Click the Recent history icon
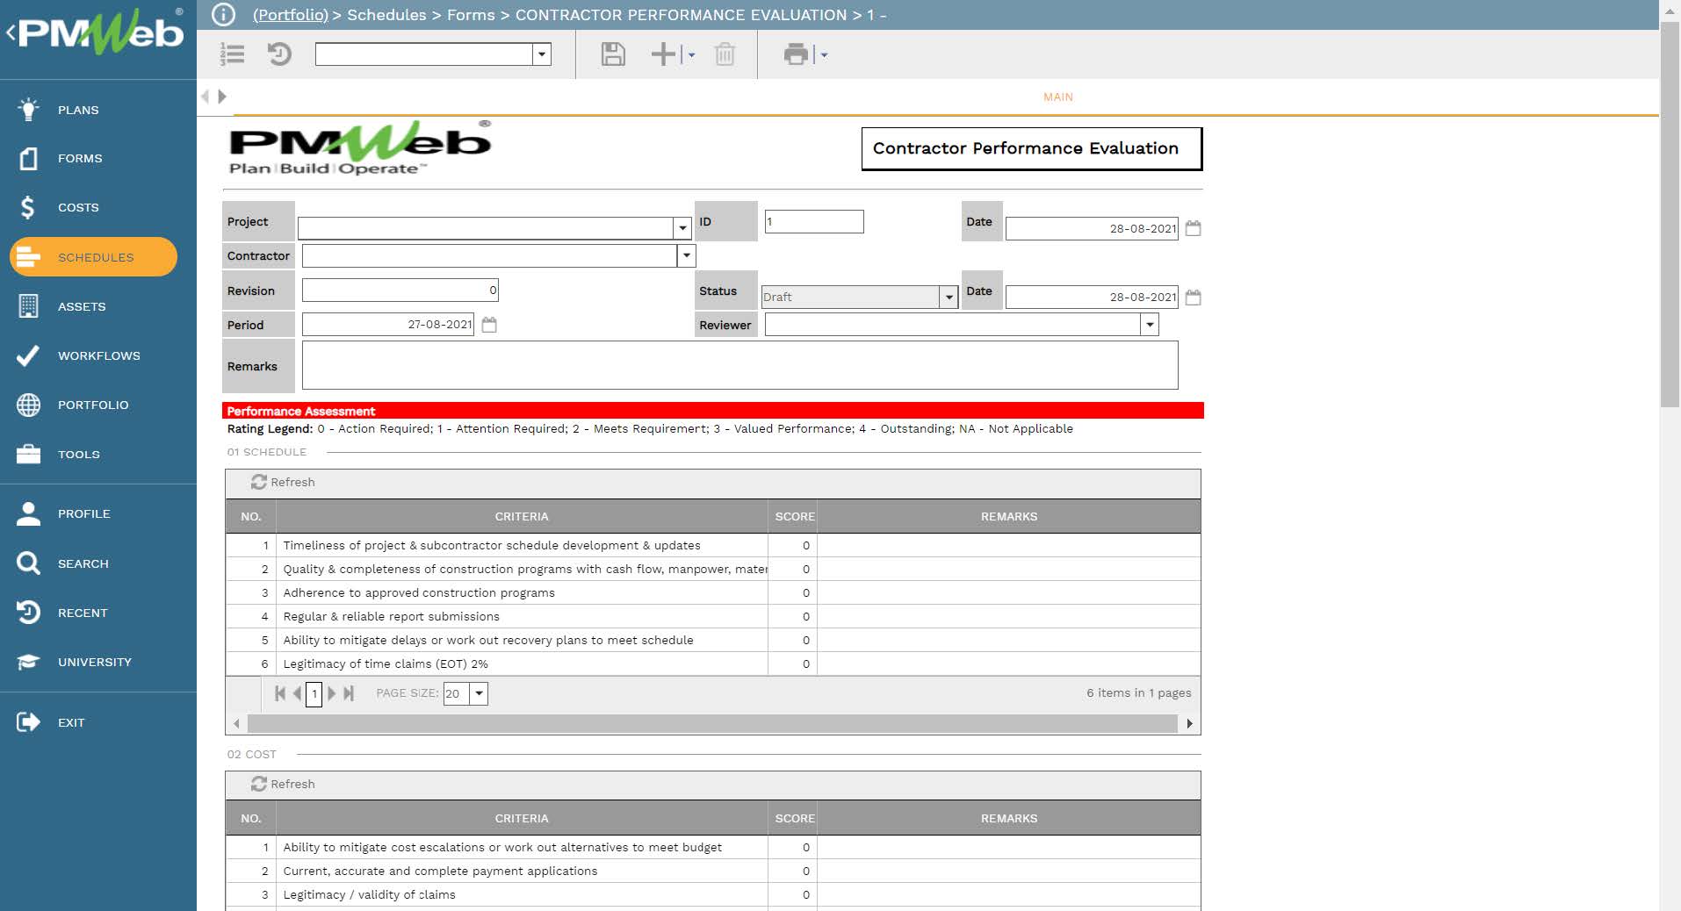Image resolution: width=1681 pixels, height=911 pixels. [28, 613]
